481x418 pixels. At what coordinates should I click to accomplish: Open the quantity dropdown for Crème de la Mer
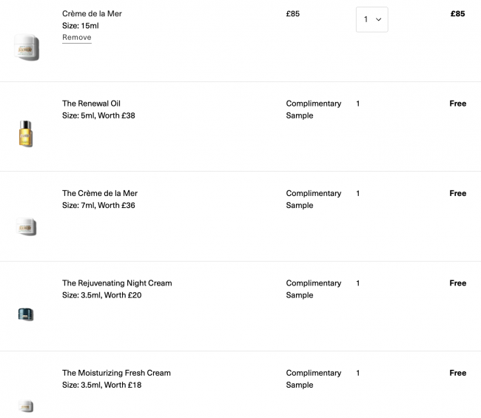(x=371, y=19)
